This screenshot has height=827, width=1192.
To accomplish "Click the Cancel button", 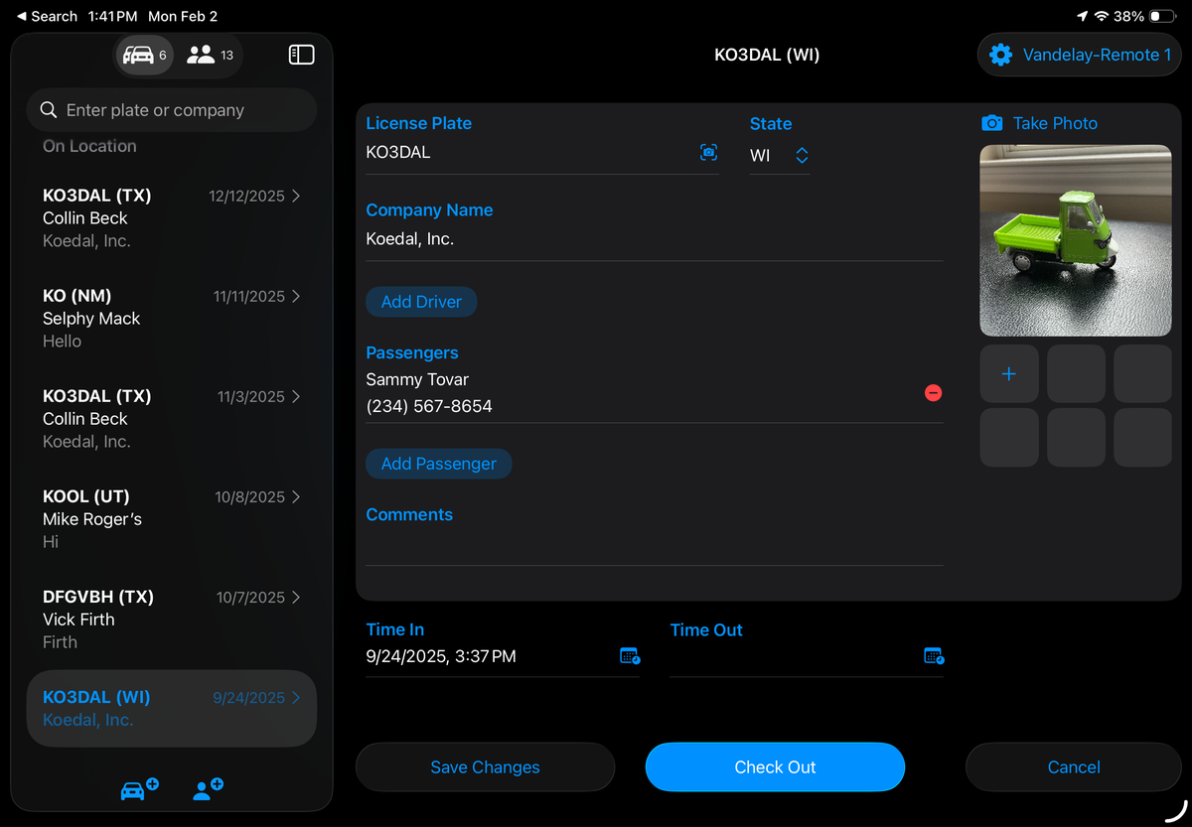I will pos(1074,767).
